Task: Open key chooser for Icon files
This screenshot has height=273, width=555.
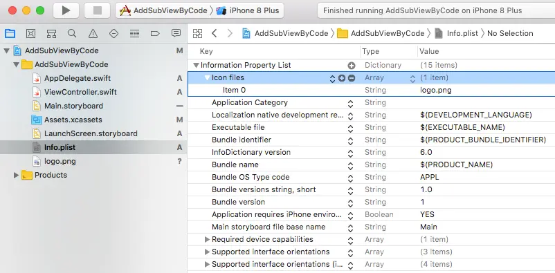Action: (332, 79)
